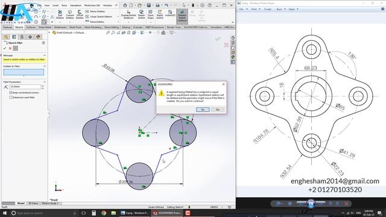Open the FeatureManager design tree tab
Image resolution: width=386 pixels, height=217 pixels.
point(6,37)
